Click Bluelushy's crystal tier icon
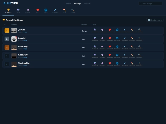Image resolution: width=166 pixels, height=124 pixels. [x=102, y=47]
